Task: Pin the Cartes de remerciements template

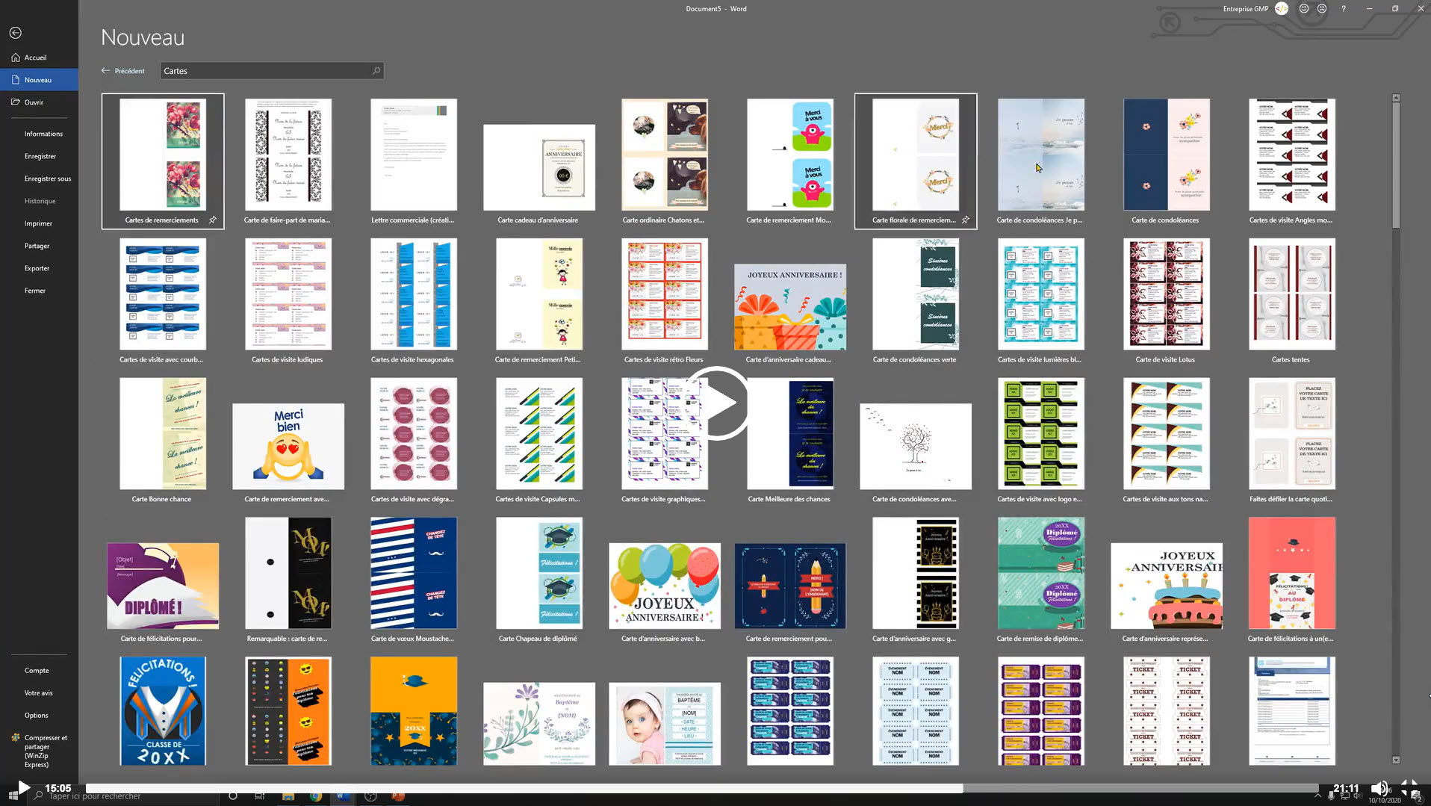Action: 213,220
